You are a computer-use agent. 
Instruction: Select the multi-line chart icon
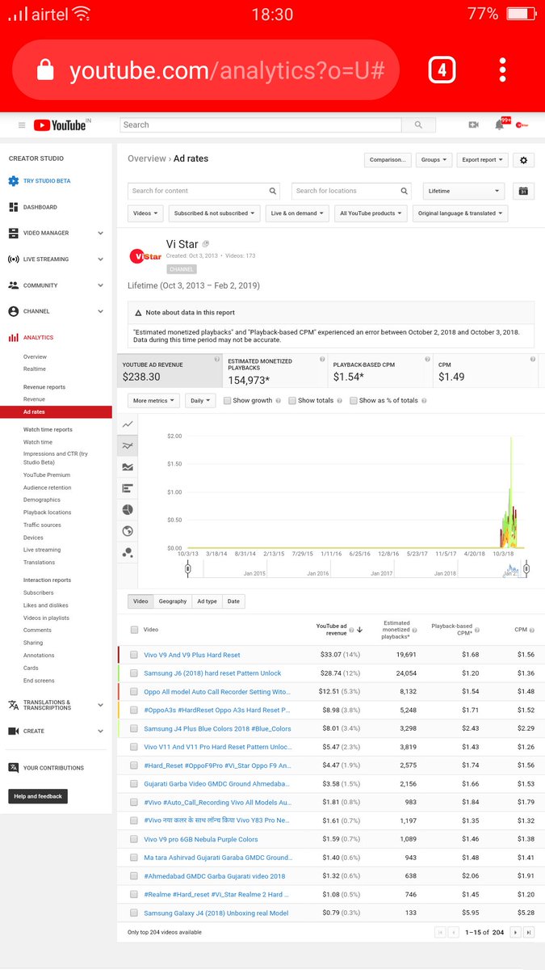[x=128, y=445]
